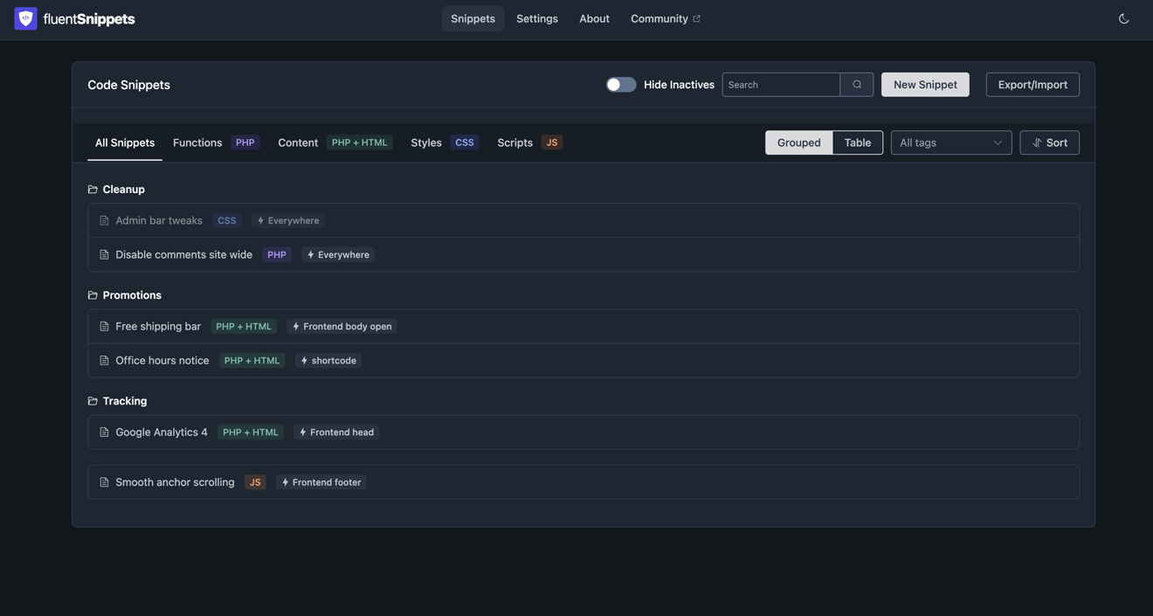Switch to Table view
Viewport: 1153px width, 616px height.
858,142
